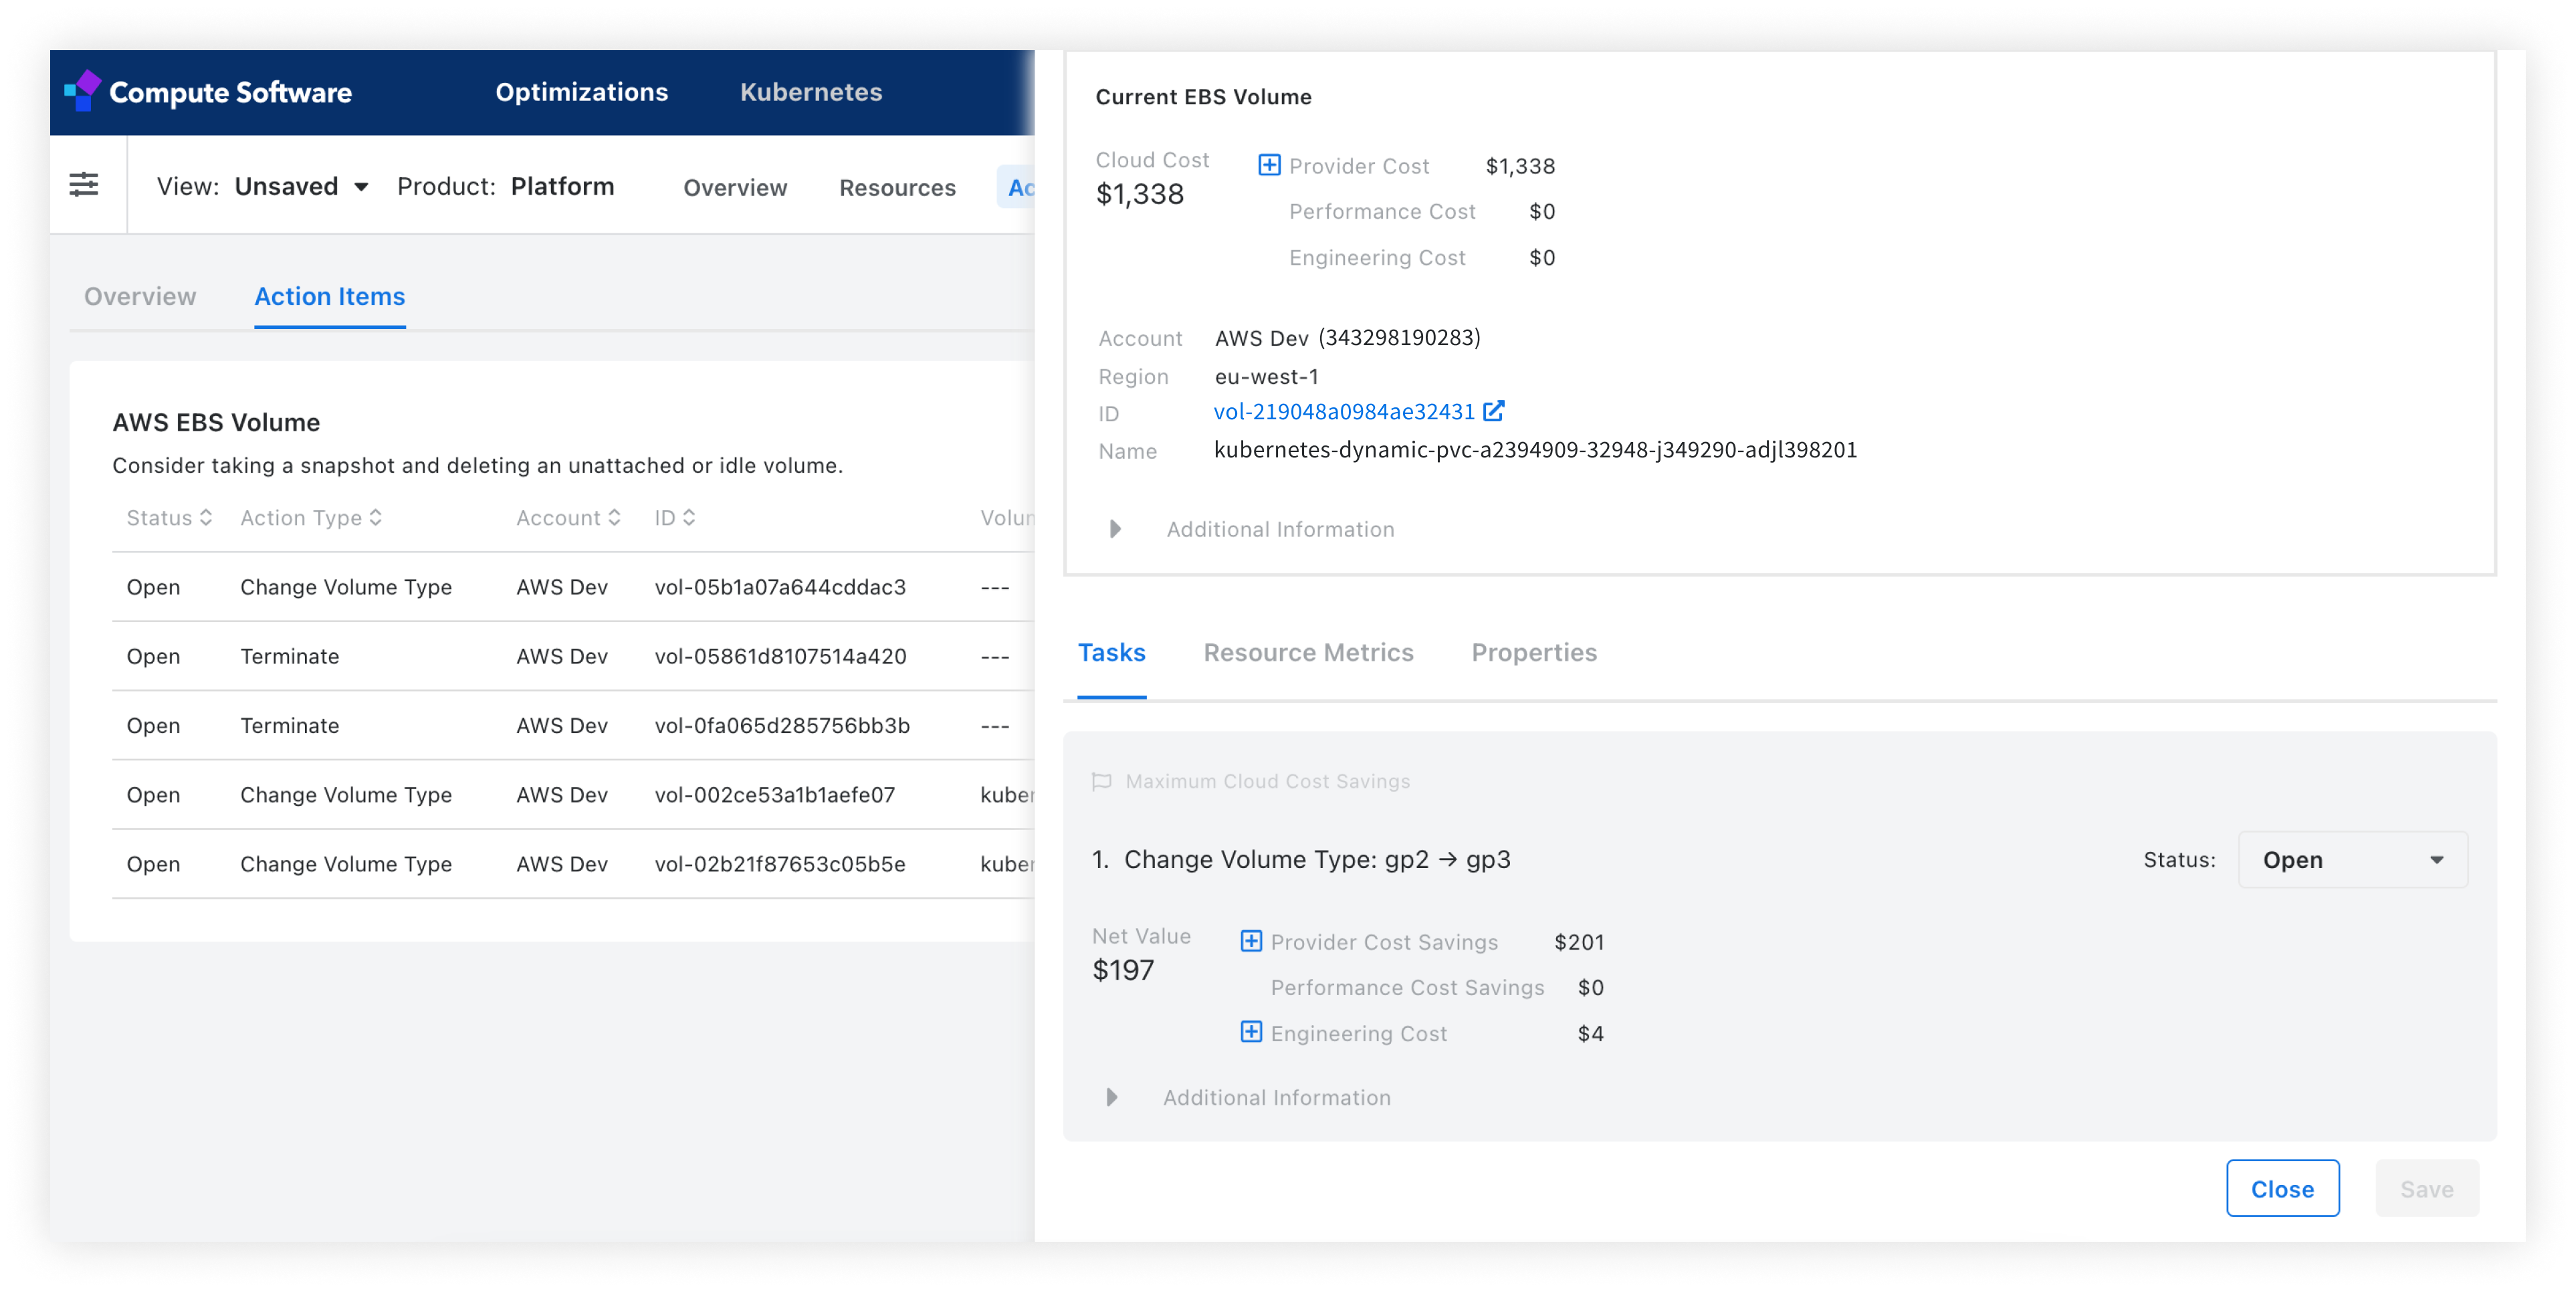2576x1292 pixels.
Task: Click the Current EBS Volume heading
Action: 1203,97
